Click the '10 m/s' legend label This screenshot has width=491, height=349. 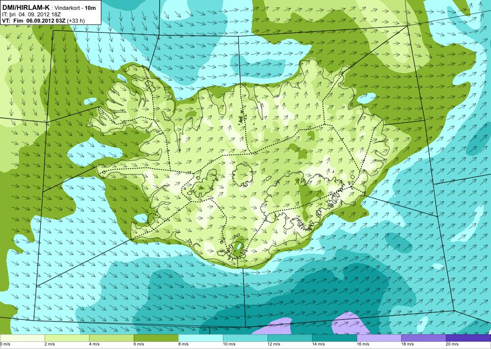coord(230,344)
